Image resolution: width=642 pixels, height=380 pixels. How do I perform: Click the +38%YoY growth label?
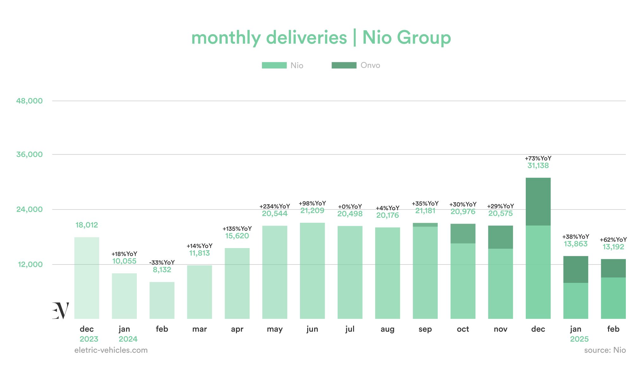(x=576, y=237)
